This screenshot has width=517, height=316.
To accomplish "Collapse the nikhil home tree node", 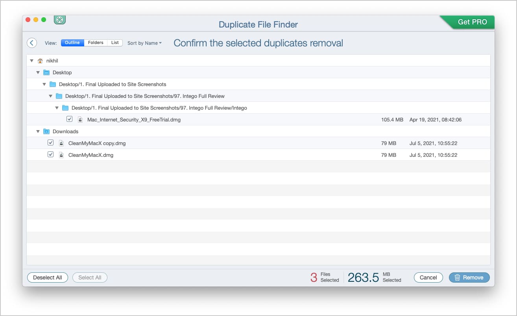I will 31,61.
